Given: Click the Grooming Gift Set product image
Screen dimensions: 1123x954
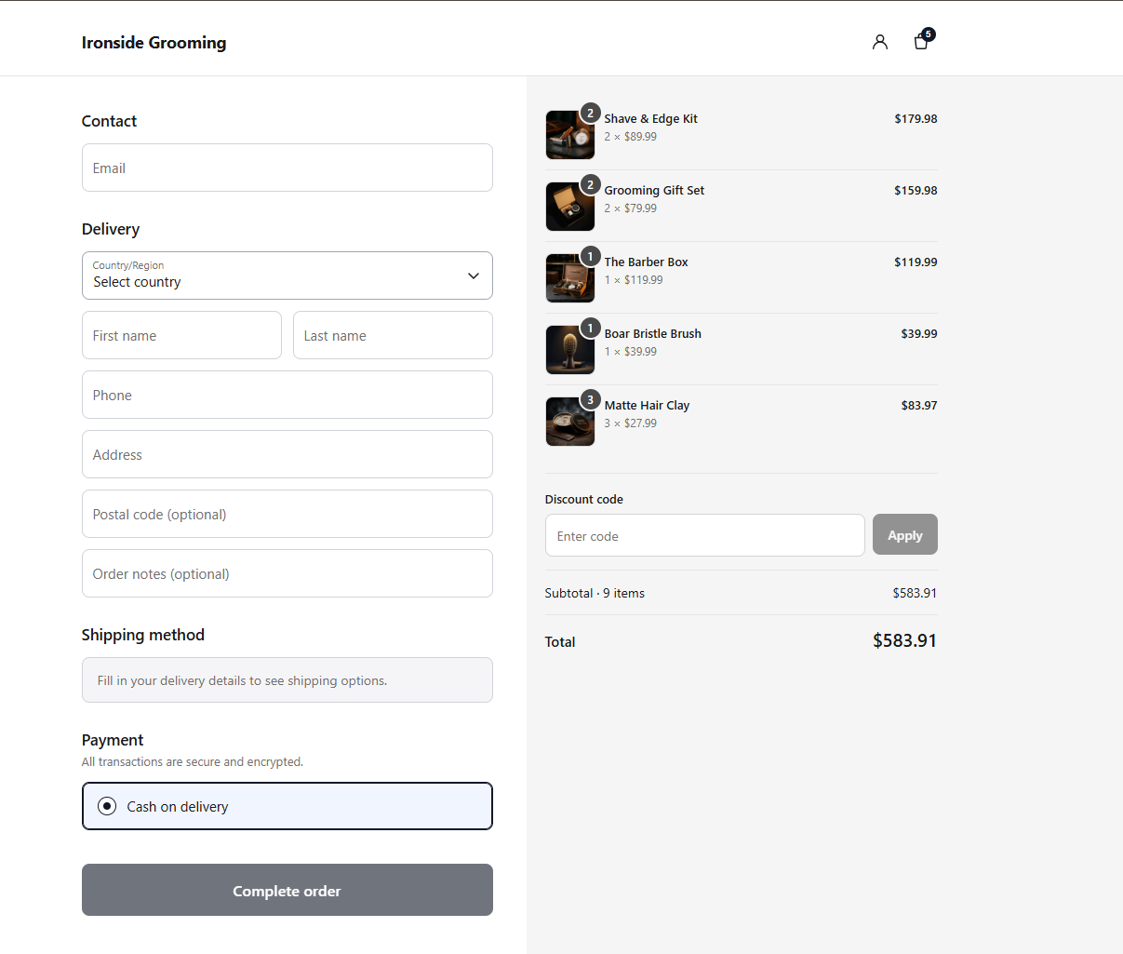Looking at the screenshot, I should (570, 207).
